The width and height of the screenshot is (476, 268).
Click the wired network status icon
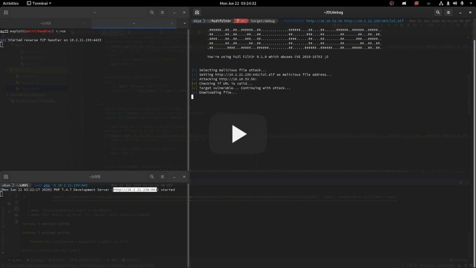441,3
